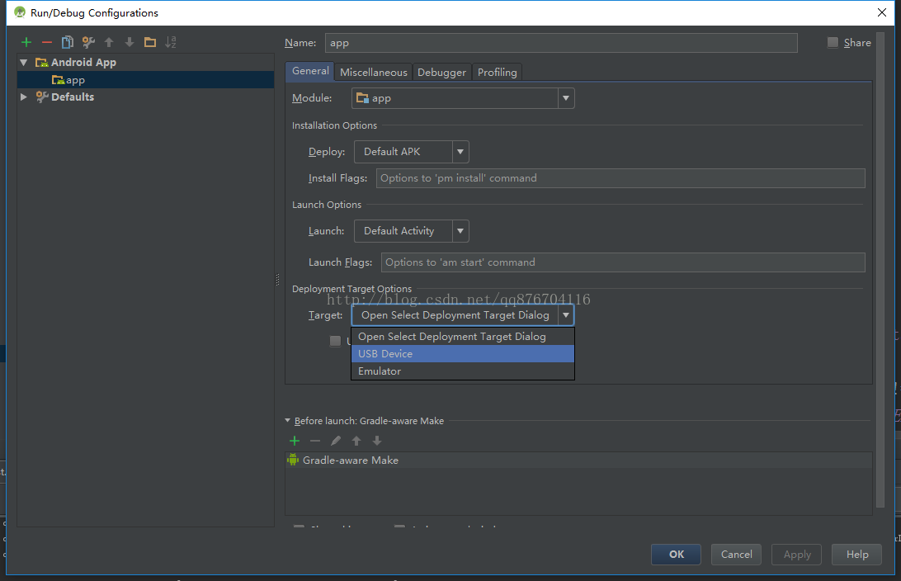The image size is (901, 581).
Task: Switch to the Miscellaneous tab
Action: coord(374,73)
